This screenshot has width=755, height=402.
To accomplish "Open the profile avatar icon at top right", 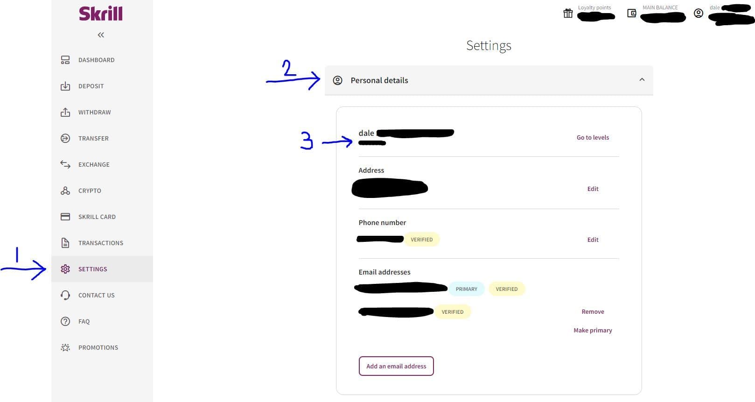I will [699, 13].
